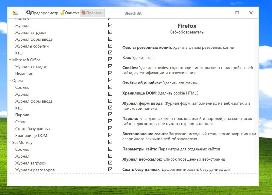This screenshot has height=195, width=272.
Task: Toggle the Opera group checkbox
Action: point(110,80)
